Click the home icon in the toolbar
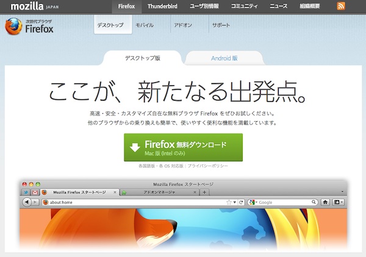This screenshot has width=366, height=257. [x=326, y=202]
